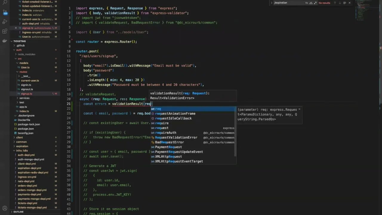This screenshot has height=215, width=382.
Task: Select XMLHttpRequest suggestion
Action: 193,156
